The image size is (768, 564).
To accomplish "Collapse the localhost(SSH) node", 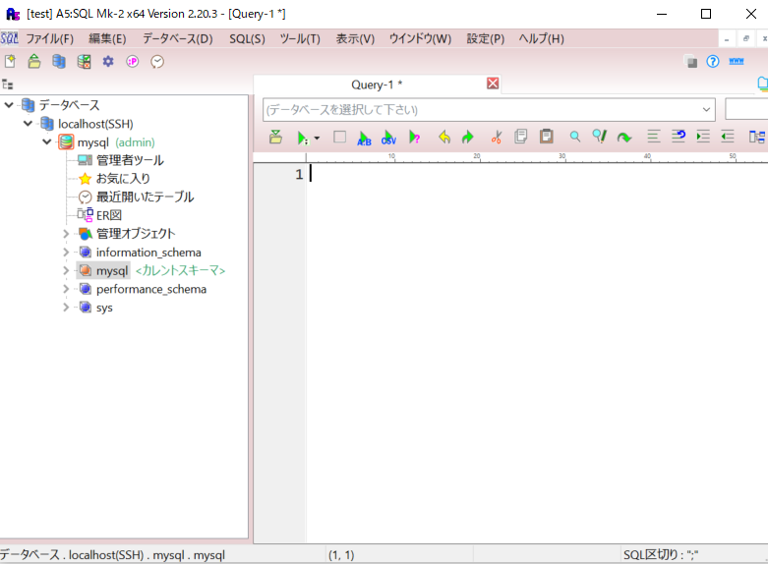I will pyautogui.click(x=28, y=124).
